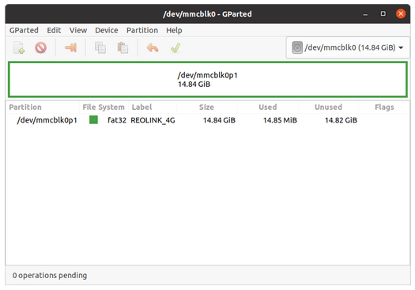Click the 0 operations pending status text
Image resolution: width=415 pixels, height=290 pixels.
click(x=50, y=276)
